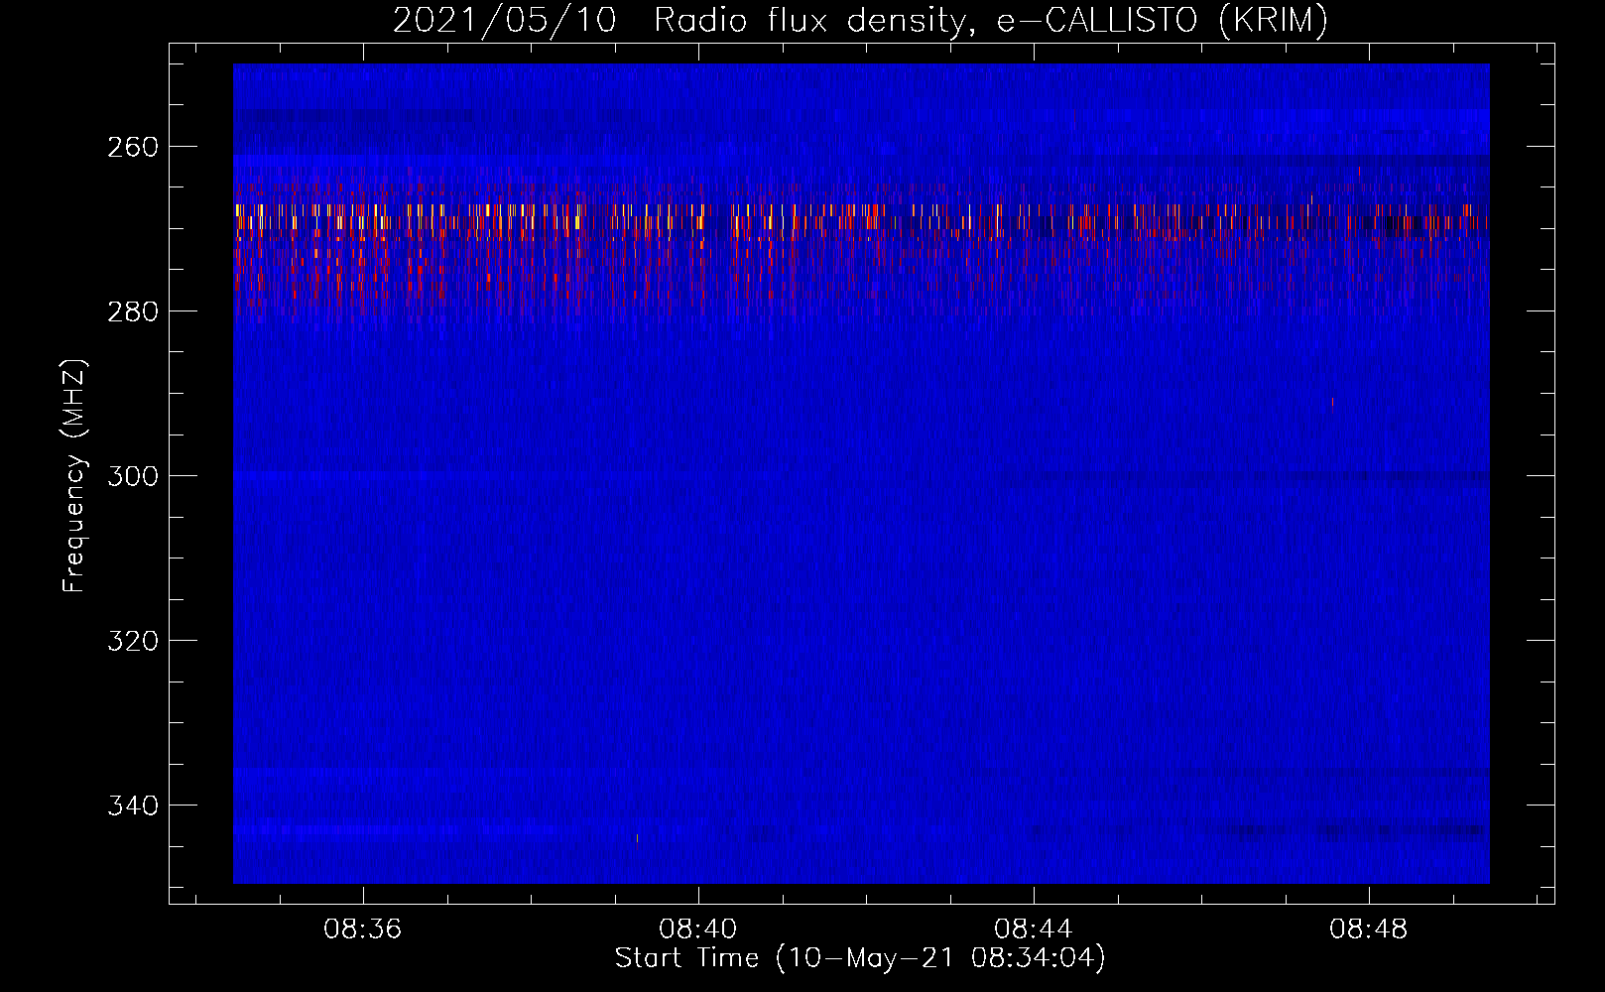Viewport: 1605px width, 992px height.
Task: Click the date 2021/05/10 in title
Action: 505,21
